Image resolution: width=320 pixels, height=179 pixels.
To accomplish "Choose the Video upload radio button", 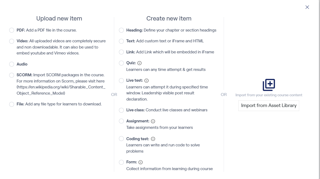I will point(12,41).
